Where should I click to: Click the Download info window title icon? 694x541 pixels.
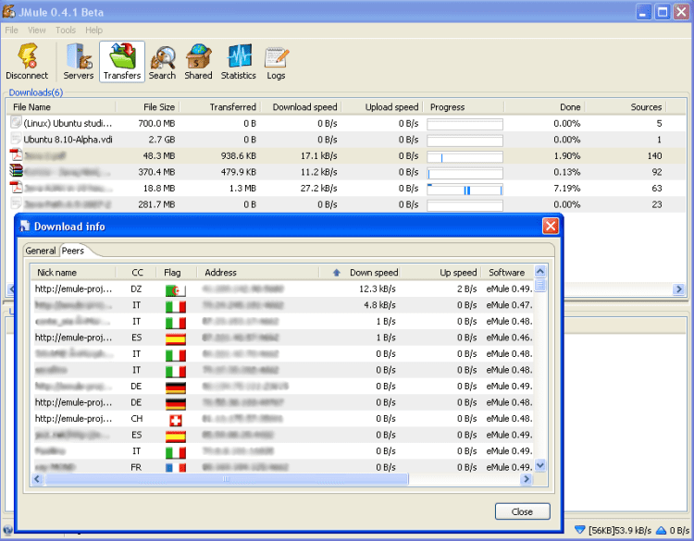25,226
